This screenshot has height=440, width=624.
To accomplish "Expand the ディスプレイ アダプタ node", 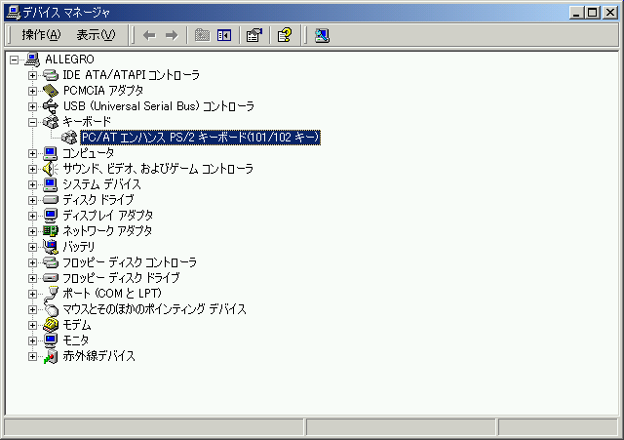I will click(x=32, y=216).
